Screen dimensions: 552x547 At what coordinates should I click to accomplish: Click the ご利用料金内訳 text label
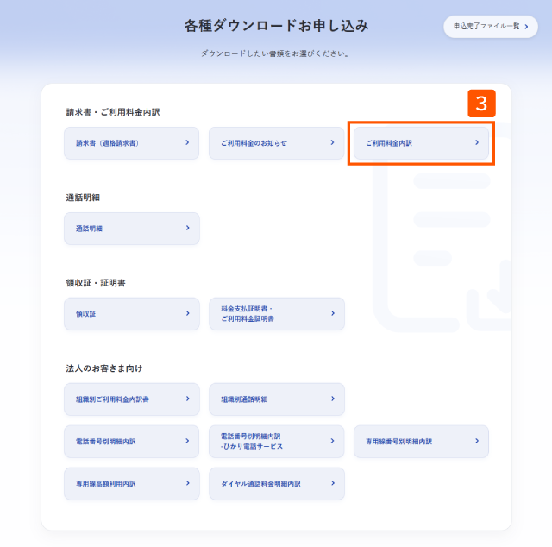click(x=389, y=143)
